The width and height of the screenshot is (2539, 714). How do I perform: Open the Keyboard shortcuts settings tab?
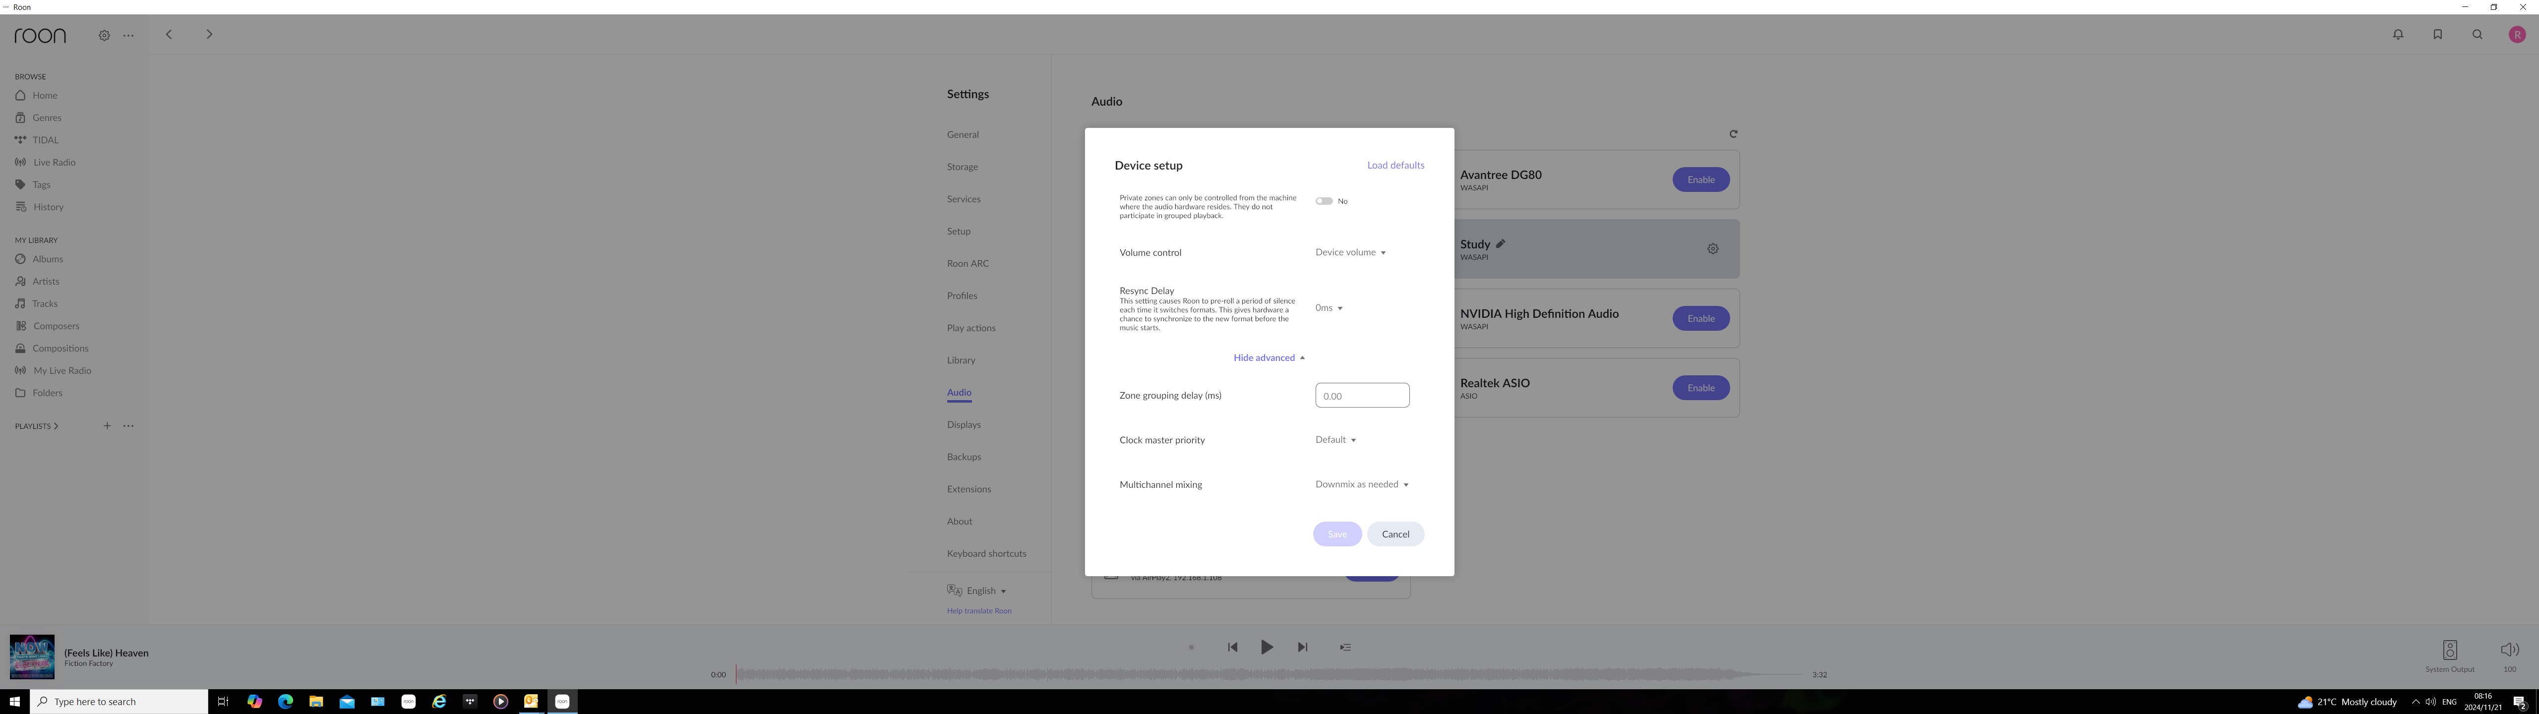[986, 553]
